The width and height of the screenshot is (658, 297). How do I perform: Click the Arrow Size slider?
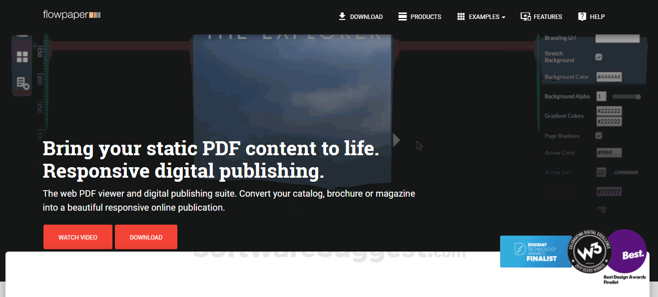click(626, 172)
